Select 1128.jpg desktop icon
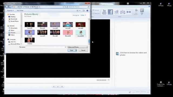Viewport: 173px width, 97px height. point(169,83)
